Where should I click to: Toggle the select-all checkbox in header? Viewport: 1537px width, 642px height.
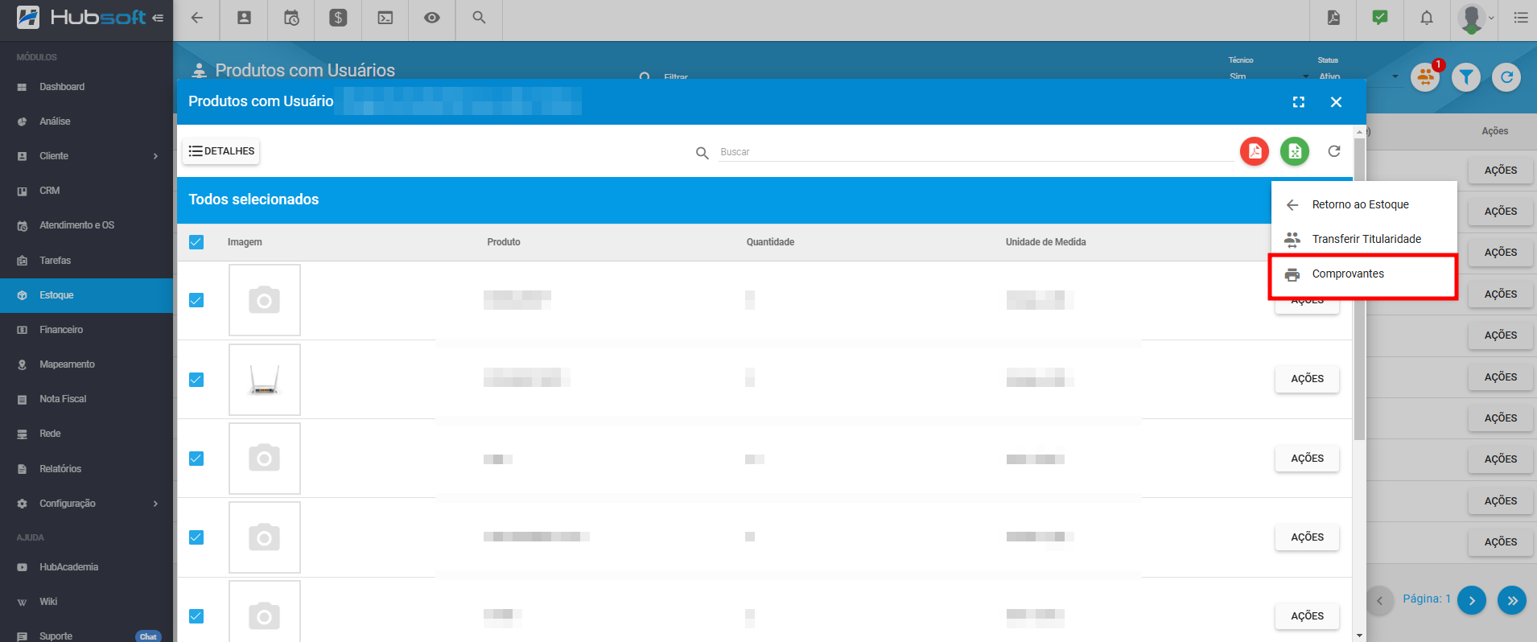click(196, 242)
